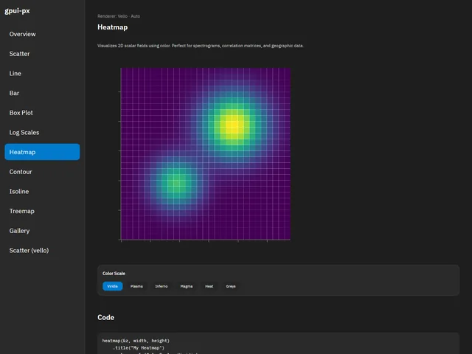Choose the Viridis color scale
The image size is (472, 354).
(113, 286)
